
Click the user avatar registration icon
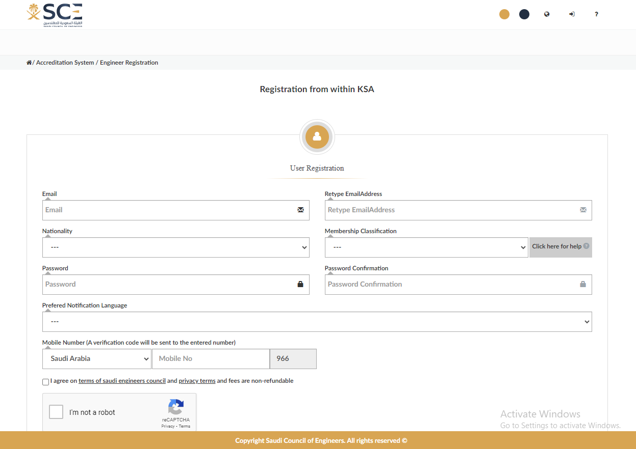(x=317, y=136)
